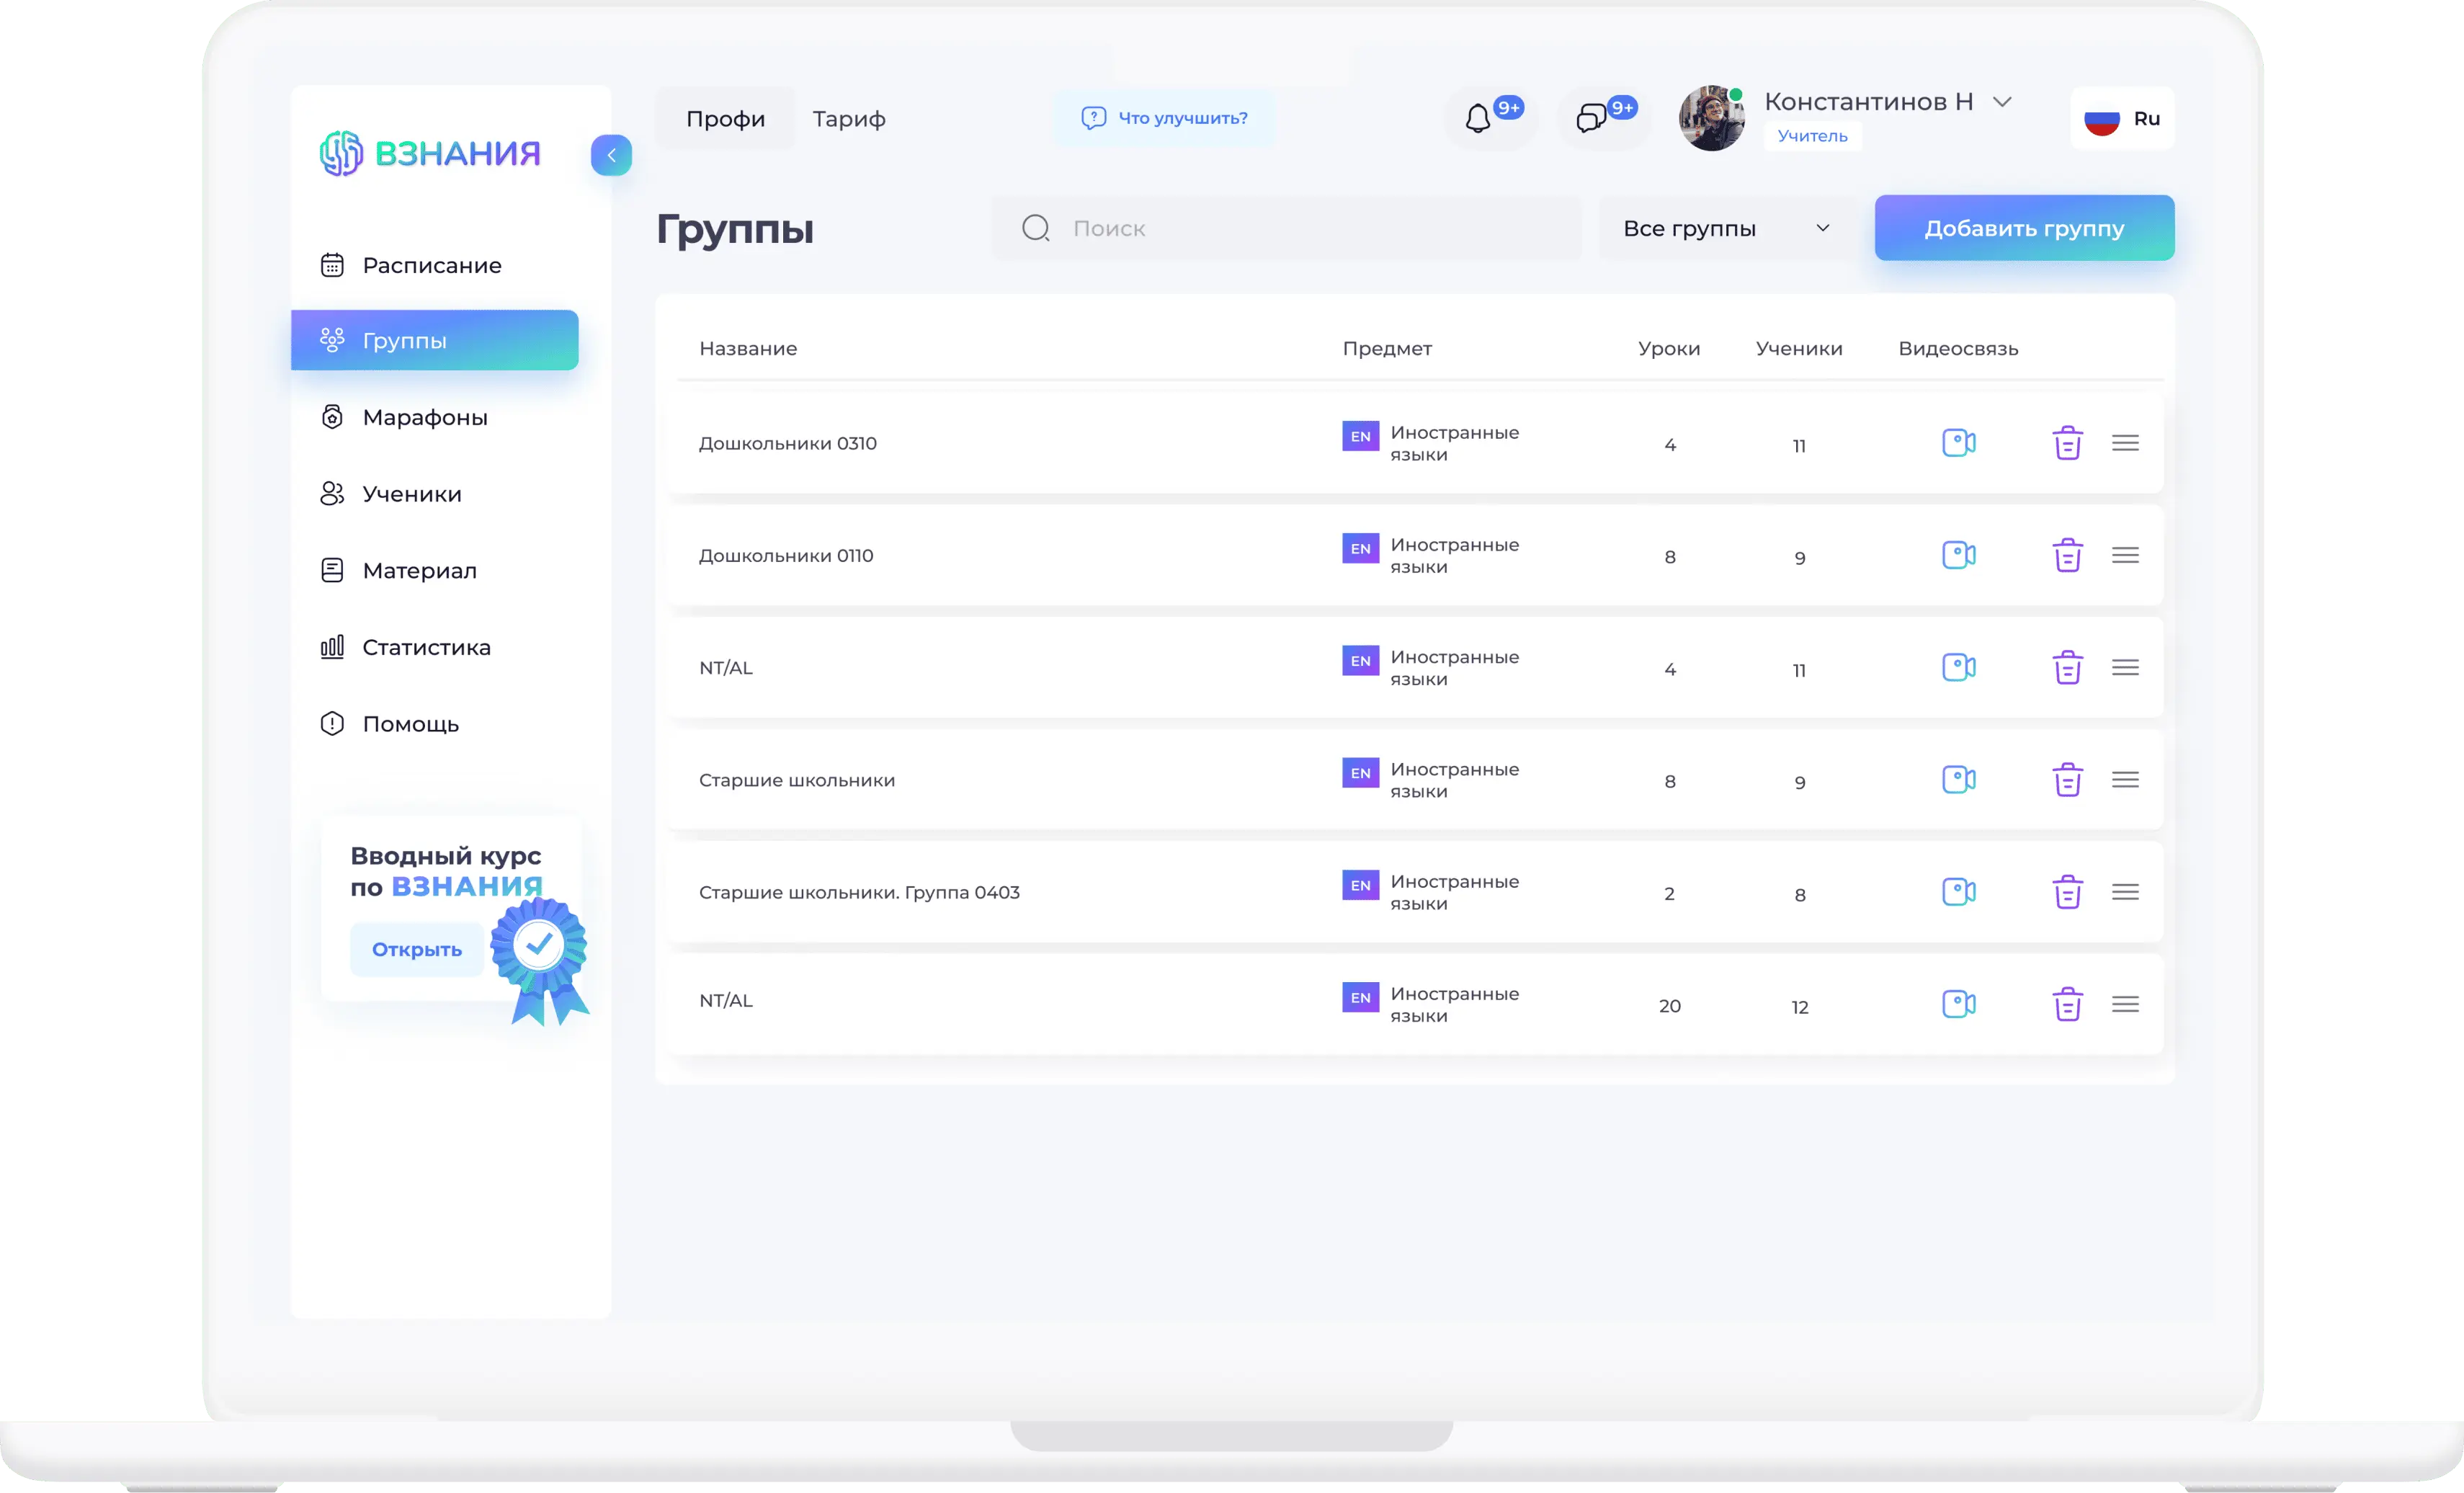Open the chat messages icon
This screenshot has width=2464, height=1493.
[1591, 119]
